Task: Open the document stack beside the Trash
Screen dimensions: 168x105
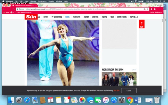Action: click(x=149, y=101)
